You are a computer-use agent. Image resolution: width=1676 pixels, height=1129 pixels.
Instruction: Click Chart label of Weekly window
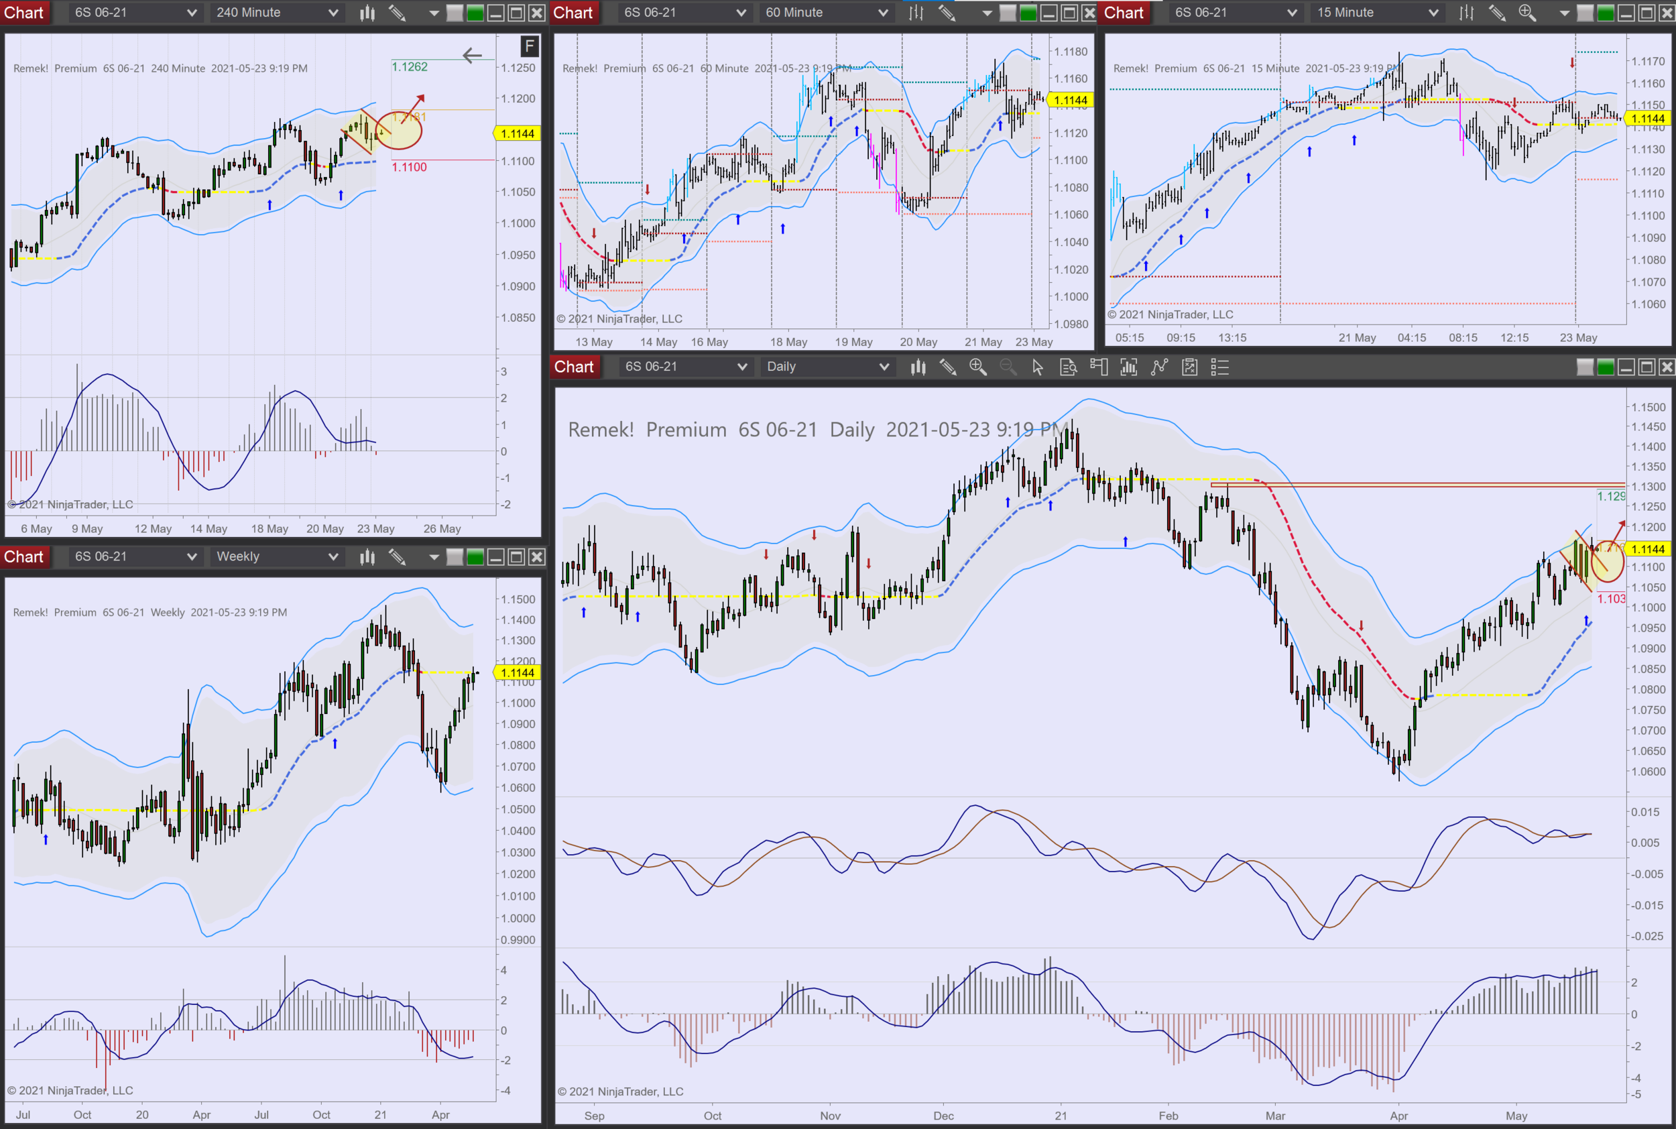click(x=25, y=556)
